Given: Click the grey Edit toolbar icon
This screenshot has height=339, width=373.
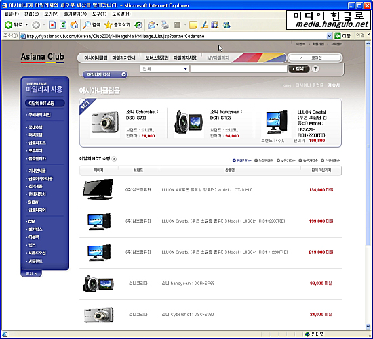Looking at the screenshot, I should [x=177, y=24].
